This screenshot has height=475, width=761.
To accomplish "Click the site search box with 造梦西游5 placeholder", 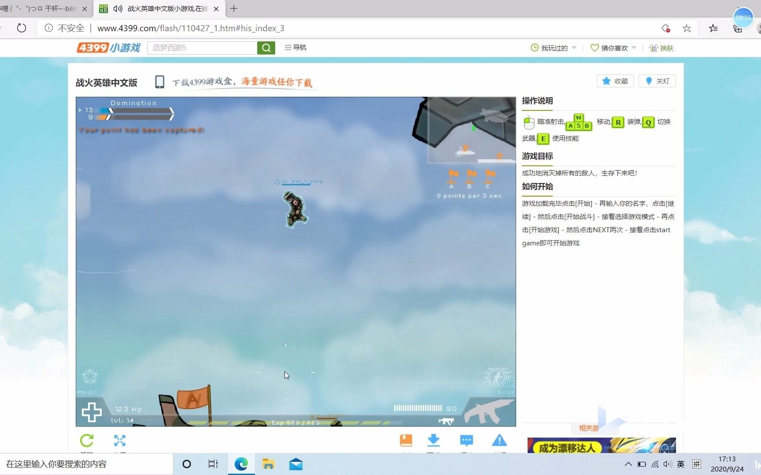I will [x=202, y=47].
